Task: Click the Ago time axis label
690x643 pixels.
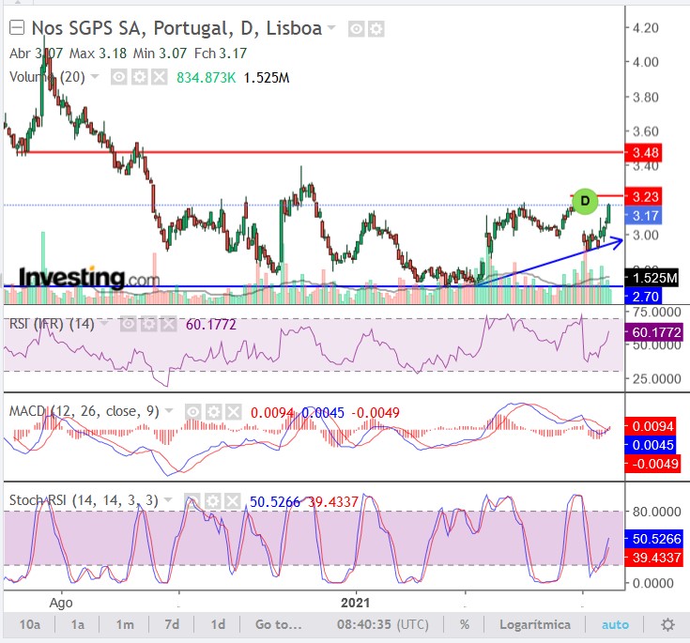Action: 61,603
